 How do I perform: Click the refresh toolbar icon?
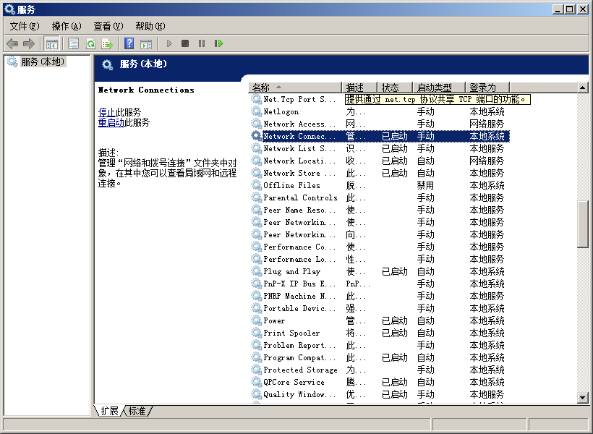pyautogui.click(x=90, y=43)
